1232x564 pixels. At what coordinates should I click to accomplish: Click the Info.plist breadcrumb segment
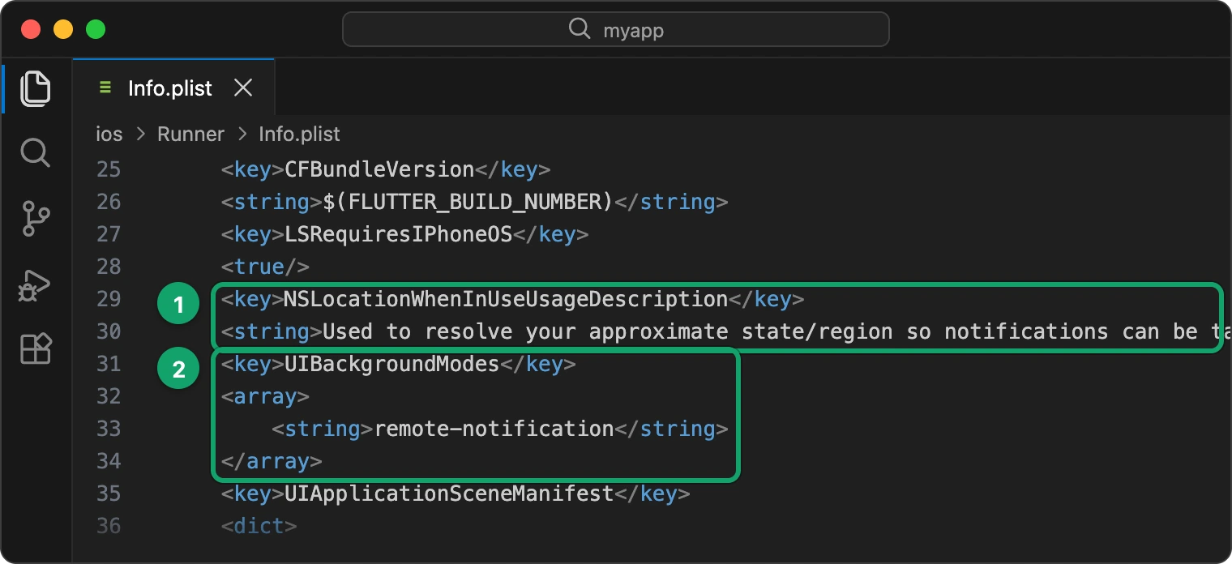(x=299, y=134)
